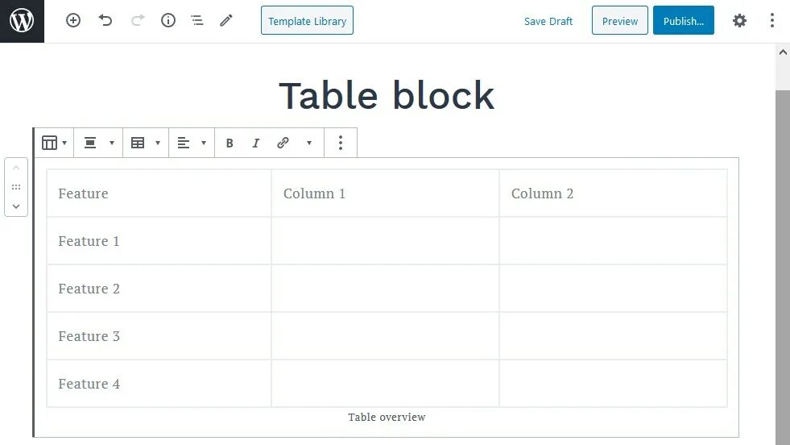
Task: Open change block type table dropdown
Action: (54, 143)
